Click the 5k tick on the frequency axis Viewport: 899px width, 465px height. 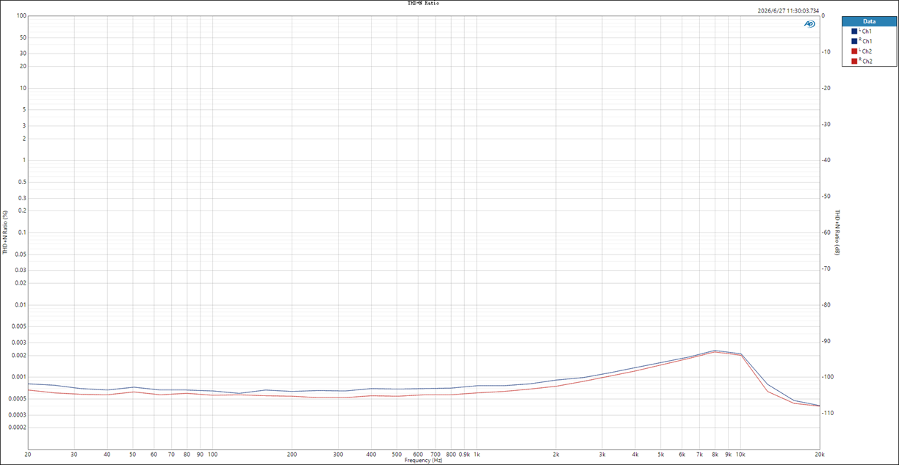coord(661,455)
